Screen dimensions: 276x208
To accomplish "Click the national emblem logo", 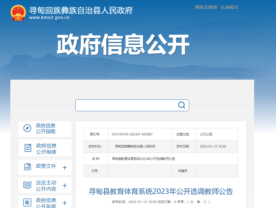I will coord(18,13).
